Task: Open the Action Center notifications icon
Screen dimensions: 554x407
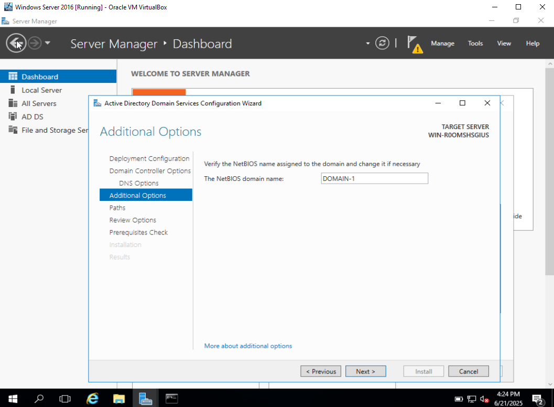Action: 538,399
